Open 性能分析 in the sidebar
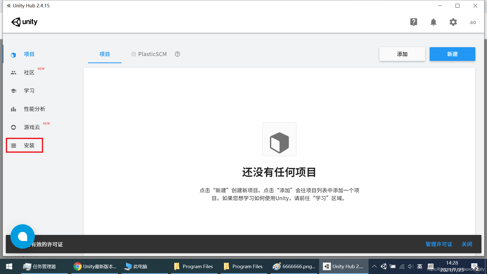487x274 pixels. pyautogui.click(x=34, y=109)
